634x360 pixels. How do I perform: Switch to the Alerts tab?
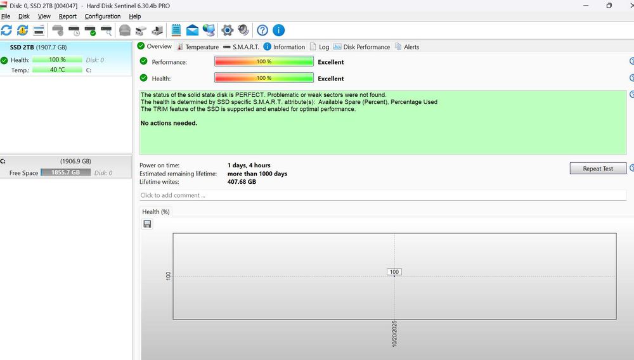(x=407, y=47)
